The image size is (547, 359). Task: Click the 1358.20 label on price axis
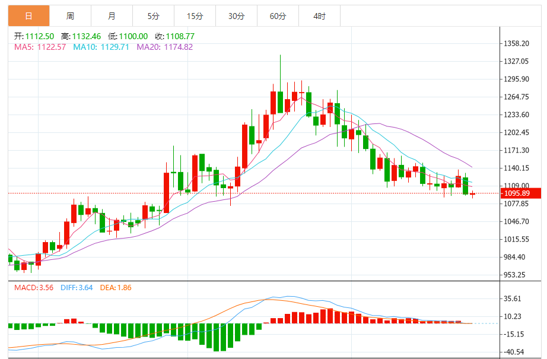[x=517, y=44]
